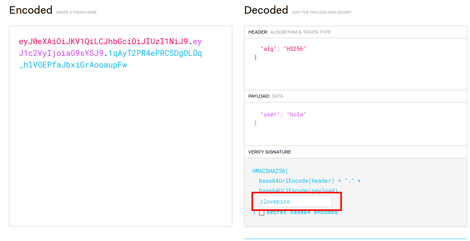Click the "hola" value in the payload editor

coord(296,114)
